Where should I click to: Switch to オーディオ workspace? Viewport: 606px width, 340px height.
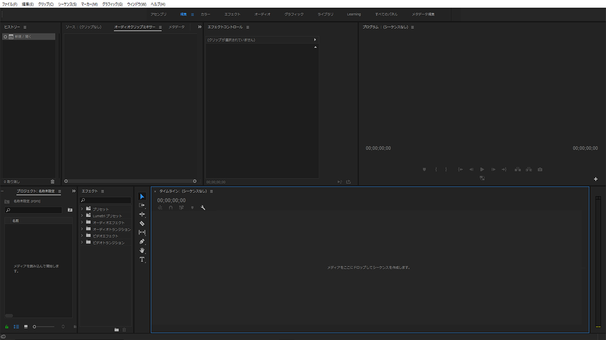[x=262, y=14]
